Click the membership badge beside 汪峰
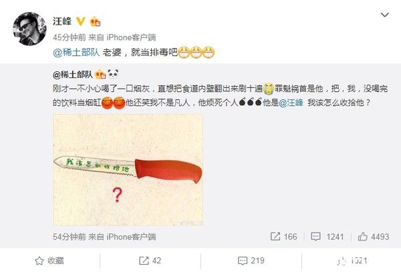 point(95,22)
